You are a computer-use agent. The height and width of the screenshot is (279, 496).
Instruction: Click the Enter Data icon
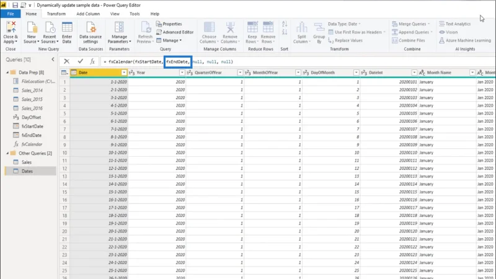pos(67,27)
